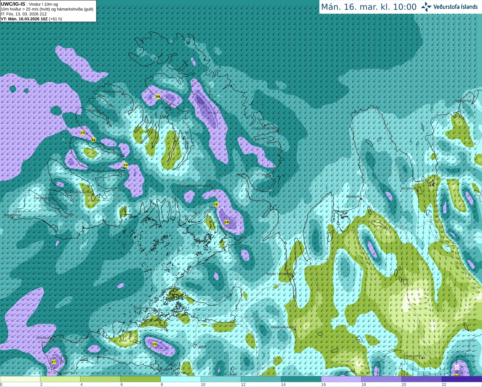The width and height of the screenshot is (482, 387).
Task: Click the Reykir í Hrútafirði station label
Action: (x=279, y=274)
